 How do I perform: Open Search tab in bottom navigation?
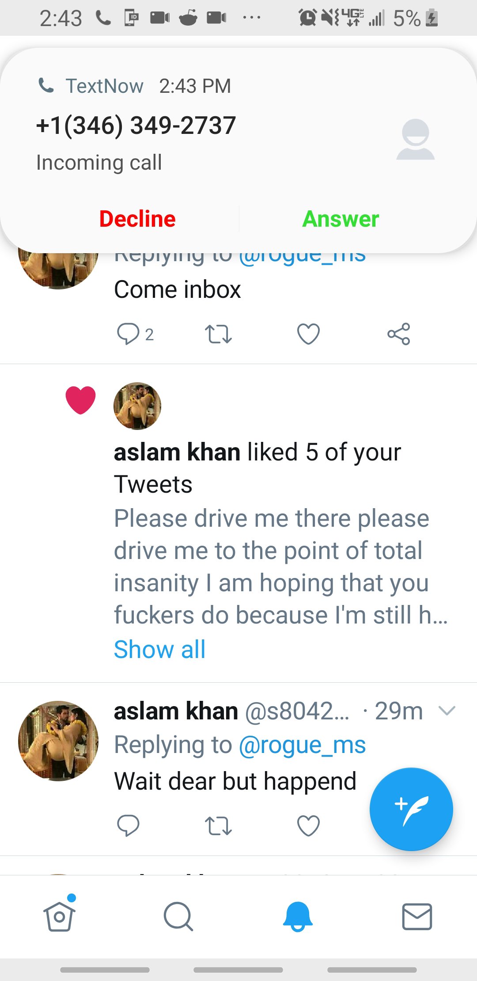pyautogui.click(x=178, y=916)
